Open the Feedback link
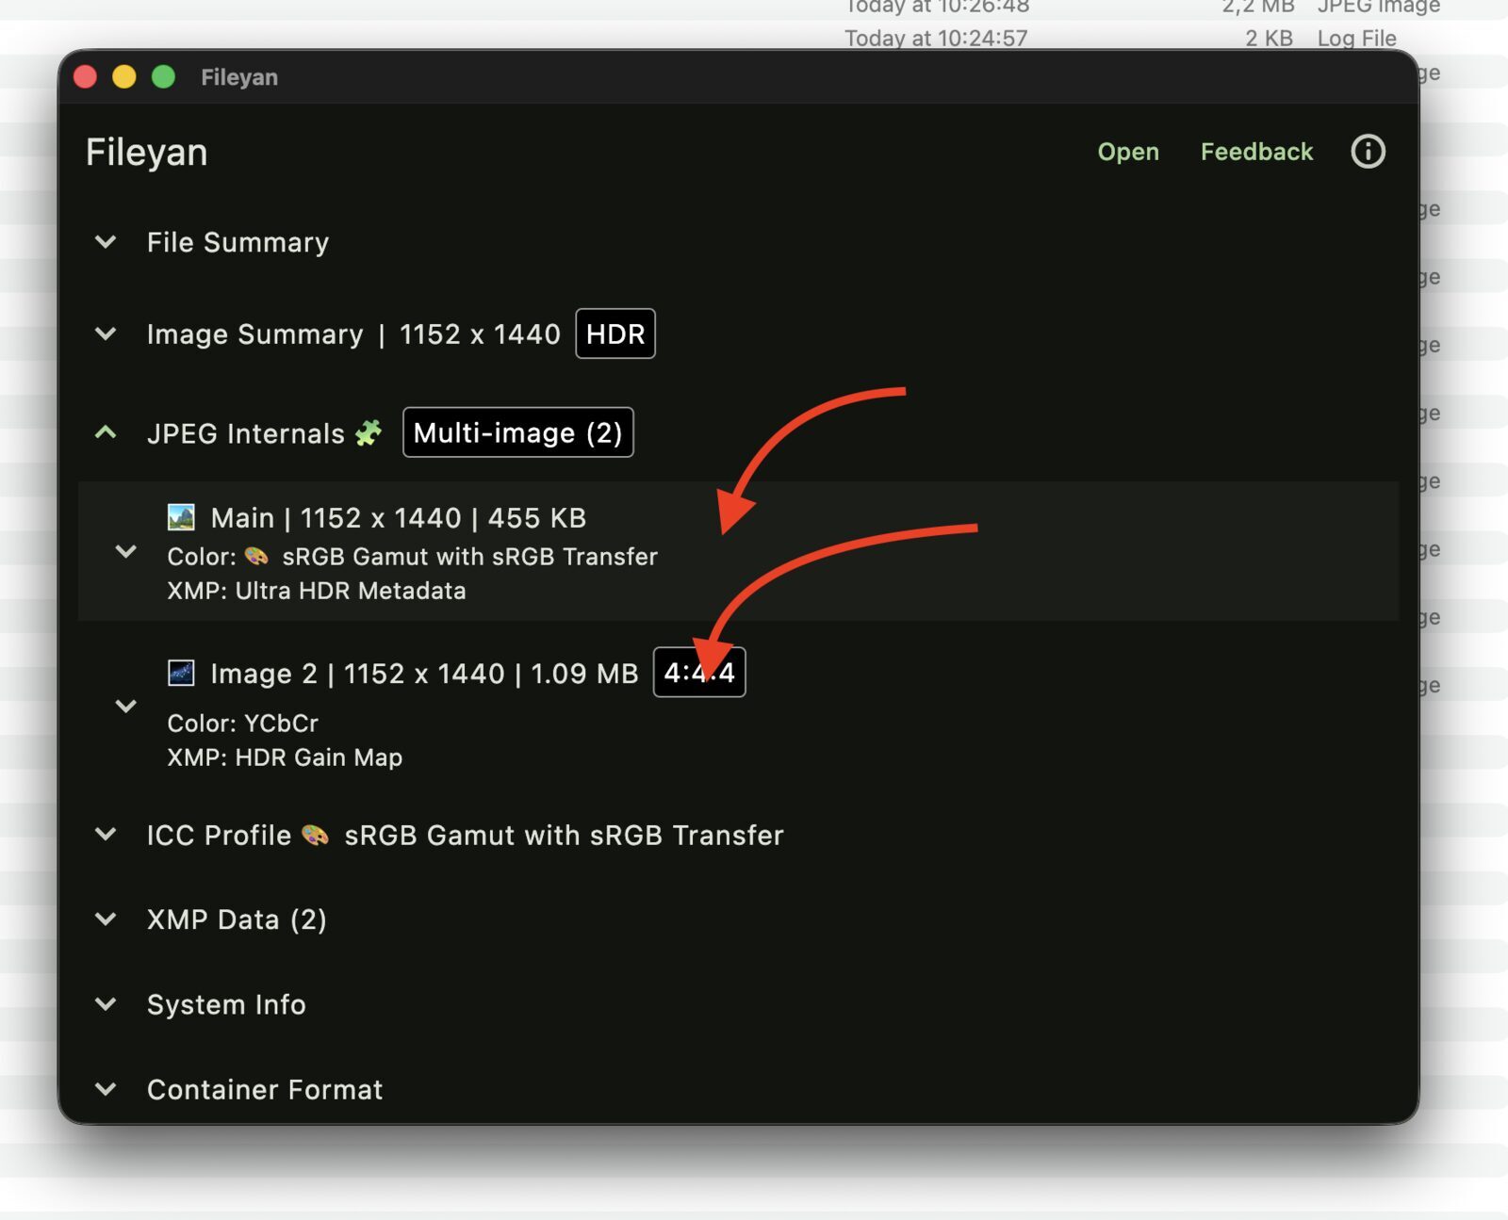Image resolution: width=1508 pixels, height=1220 pixels. click(x=1256, y=152)
